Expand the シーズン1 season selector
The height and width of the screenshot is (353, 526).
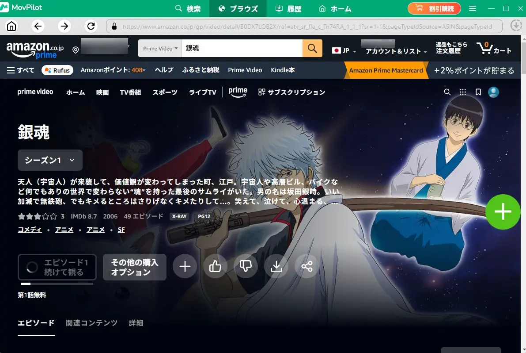pyautogui.click(x=50, y=160)
